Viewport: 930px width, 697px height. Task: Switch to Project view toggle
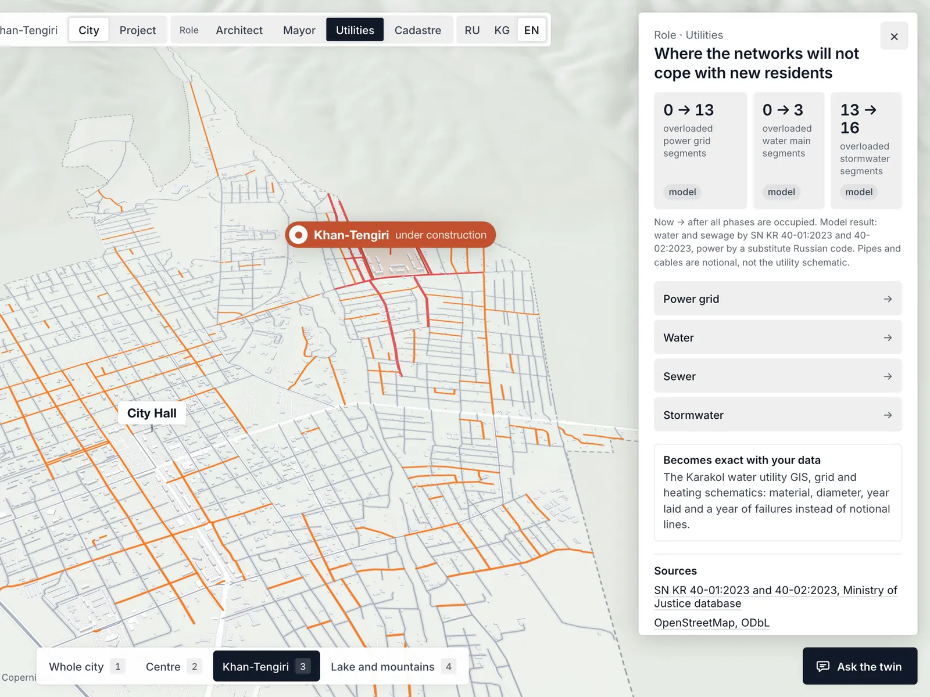[138, 30]
